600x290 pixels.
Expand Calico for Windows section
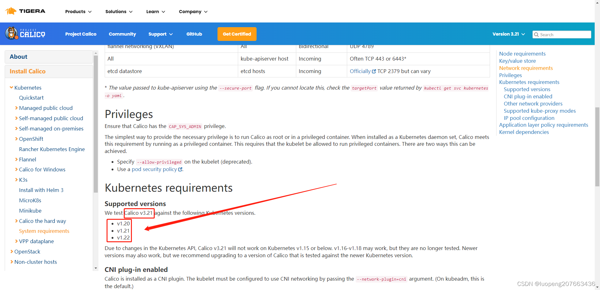click(16, 170)
